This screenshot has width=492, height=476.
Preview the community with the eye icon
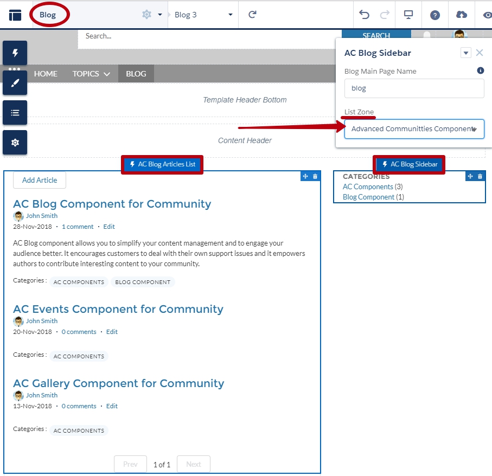pos(487,15)
